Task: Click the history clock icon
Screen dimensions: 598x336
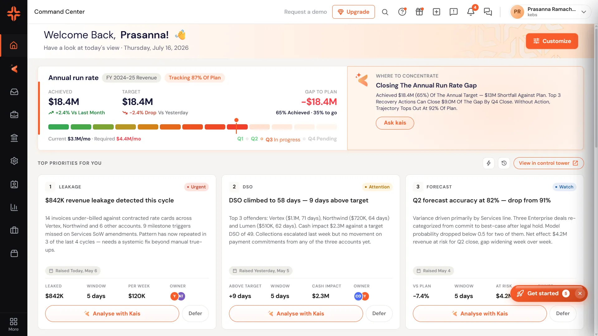Action: (x=504, y=163)
